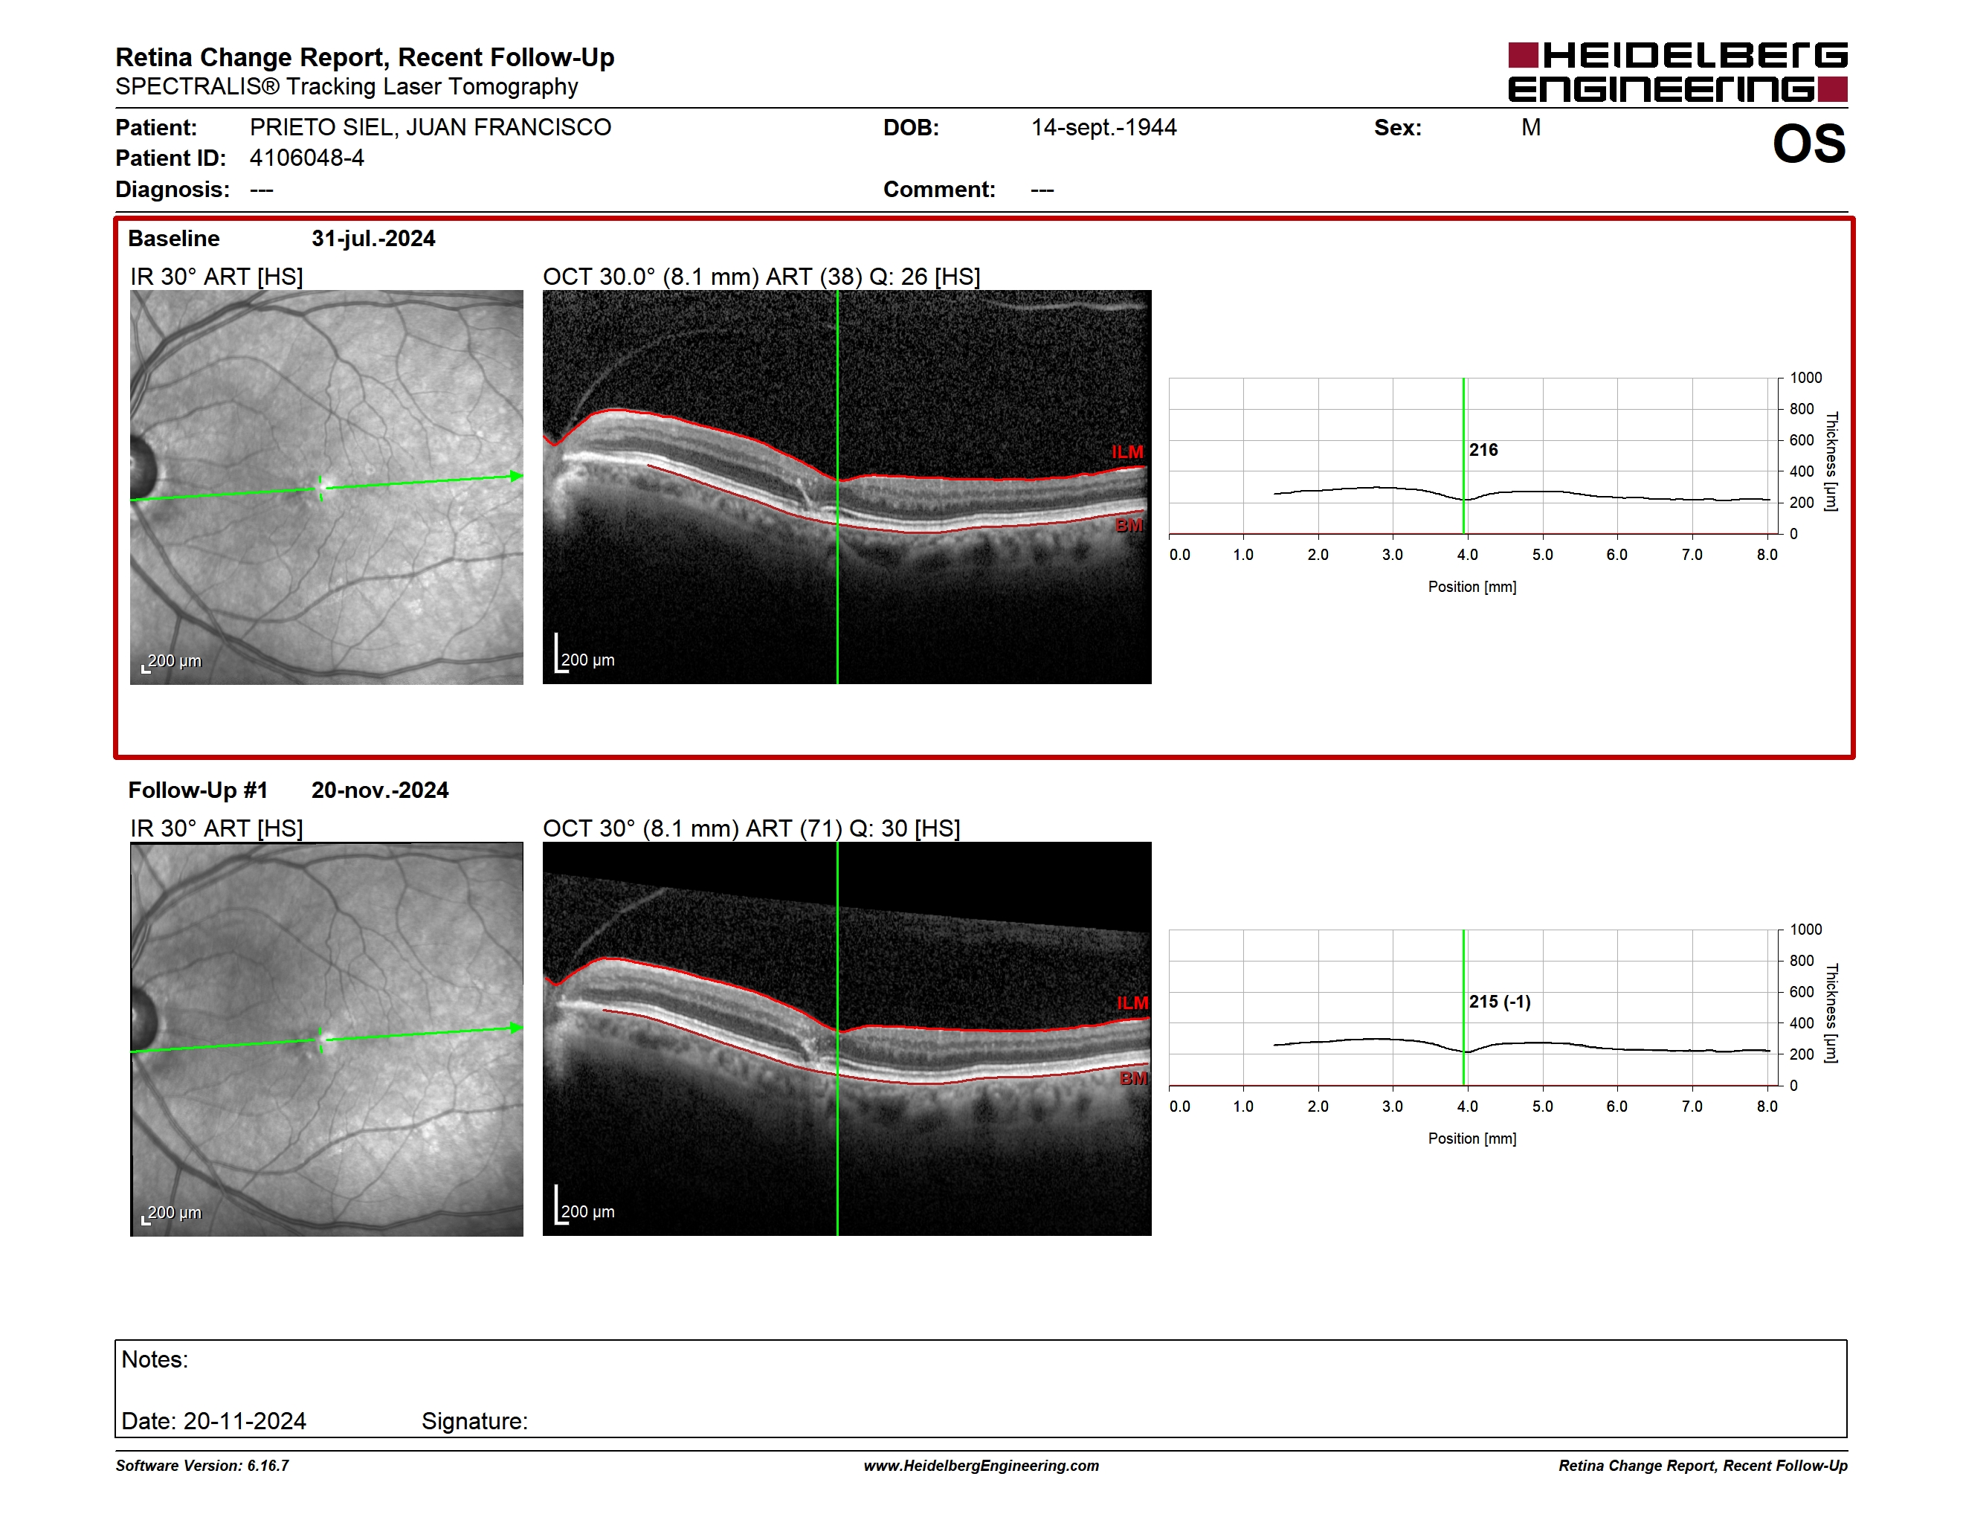Click the green scan arrowhead on baseline IR image
Image resolution: width=1963 pixels, height=1517 pixels.
click(x=517, y=477)
